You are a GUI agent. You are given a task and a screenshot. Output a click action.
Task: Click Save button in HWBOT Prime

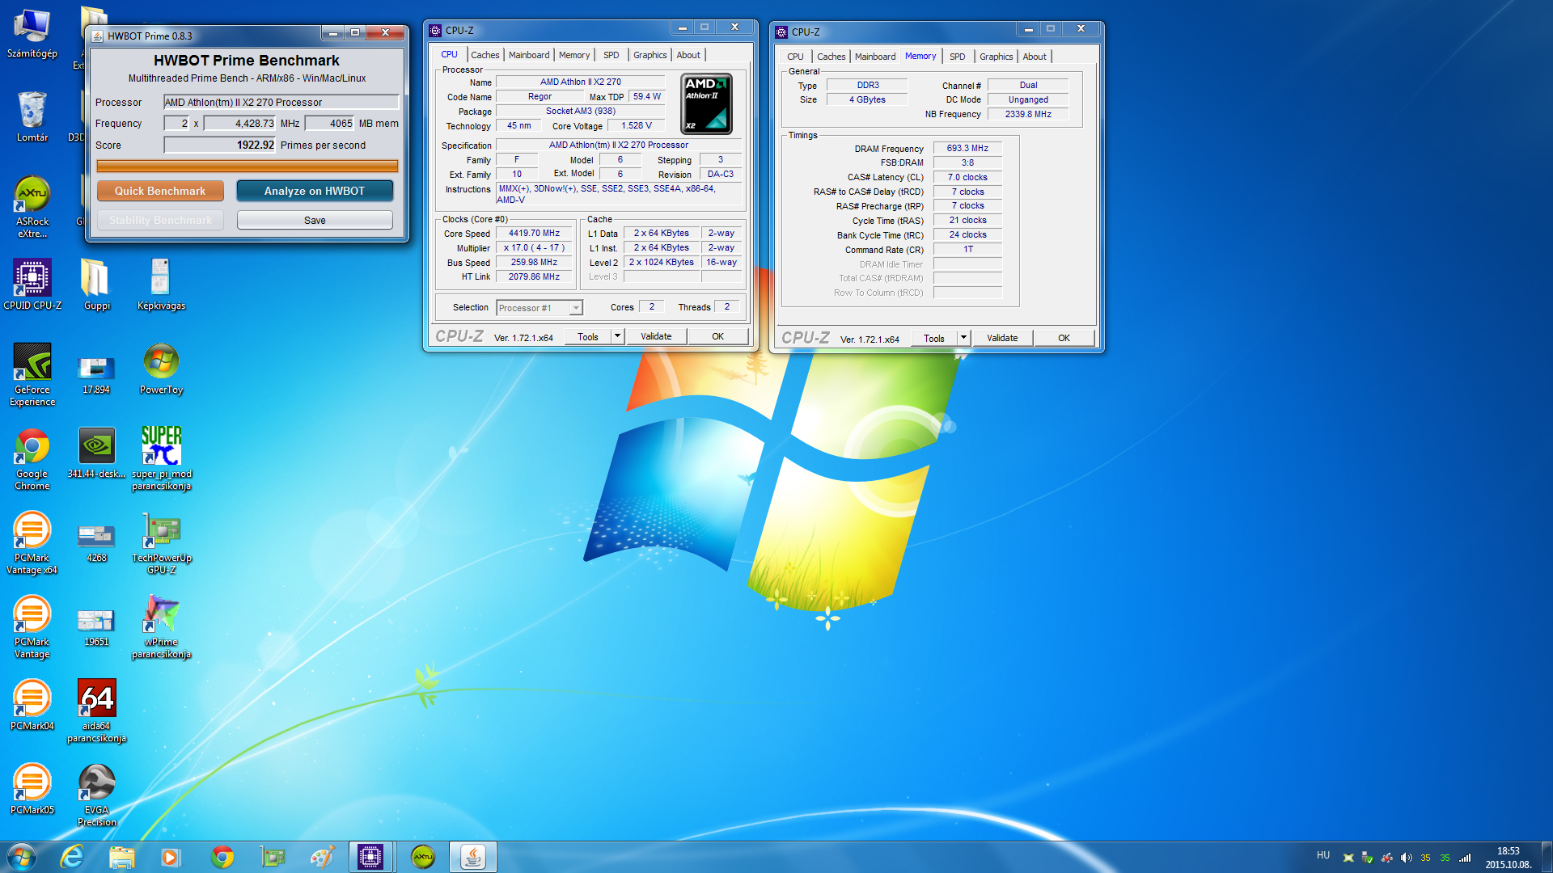pyautogui.click(x=315, y=220)
